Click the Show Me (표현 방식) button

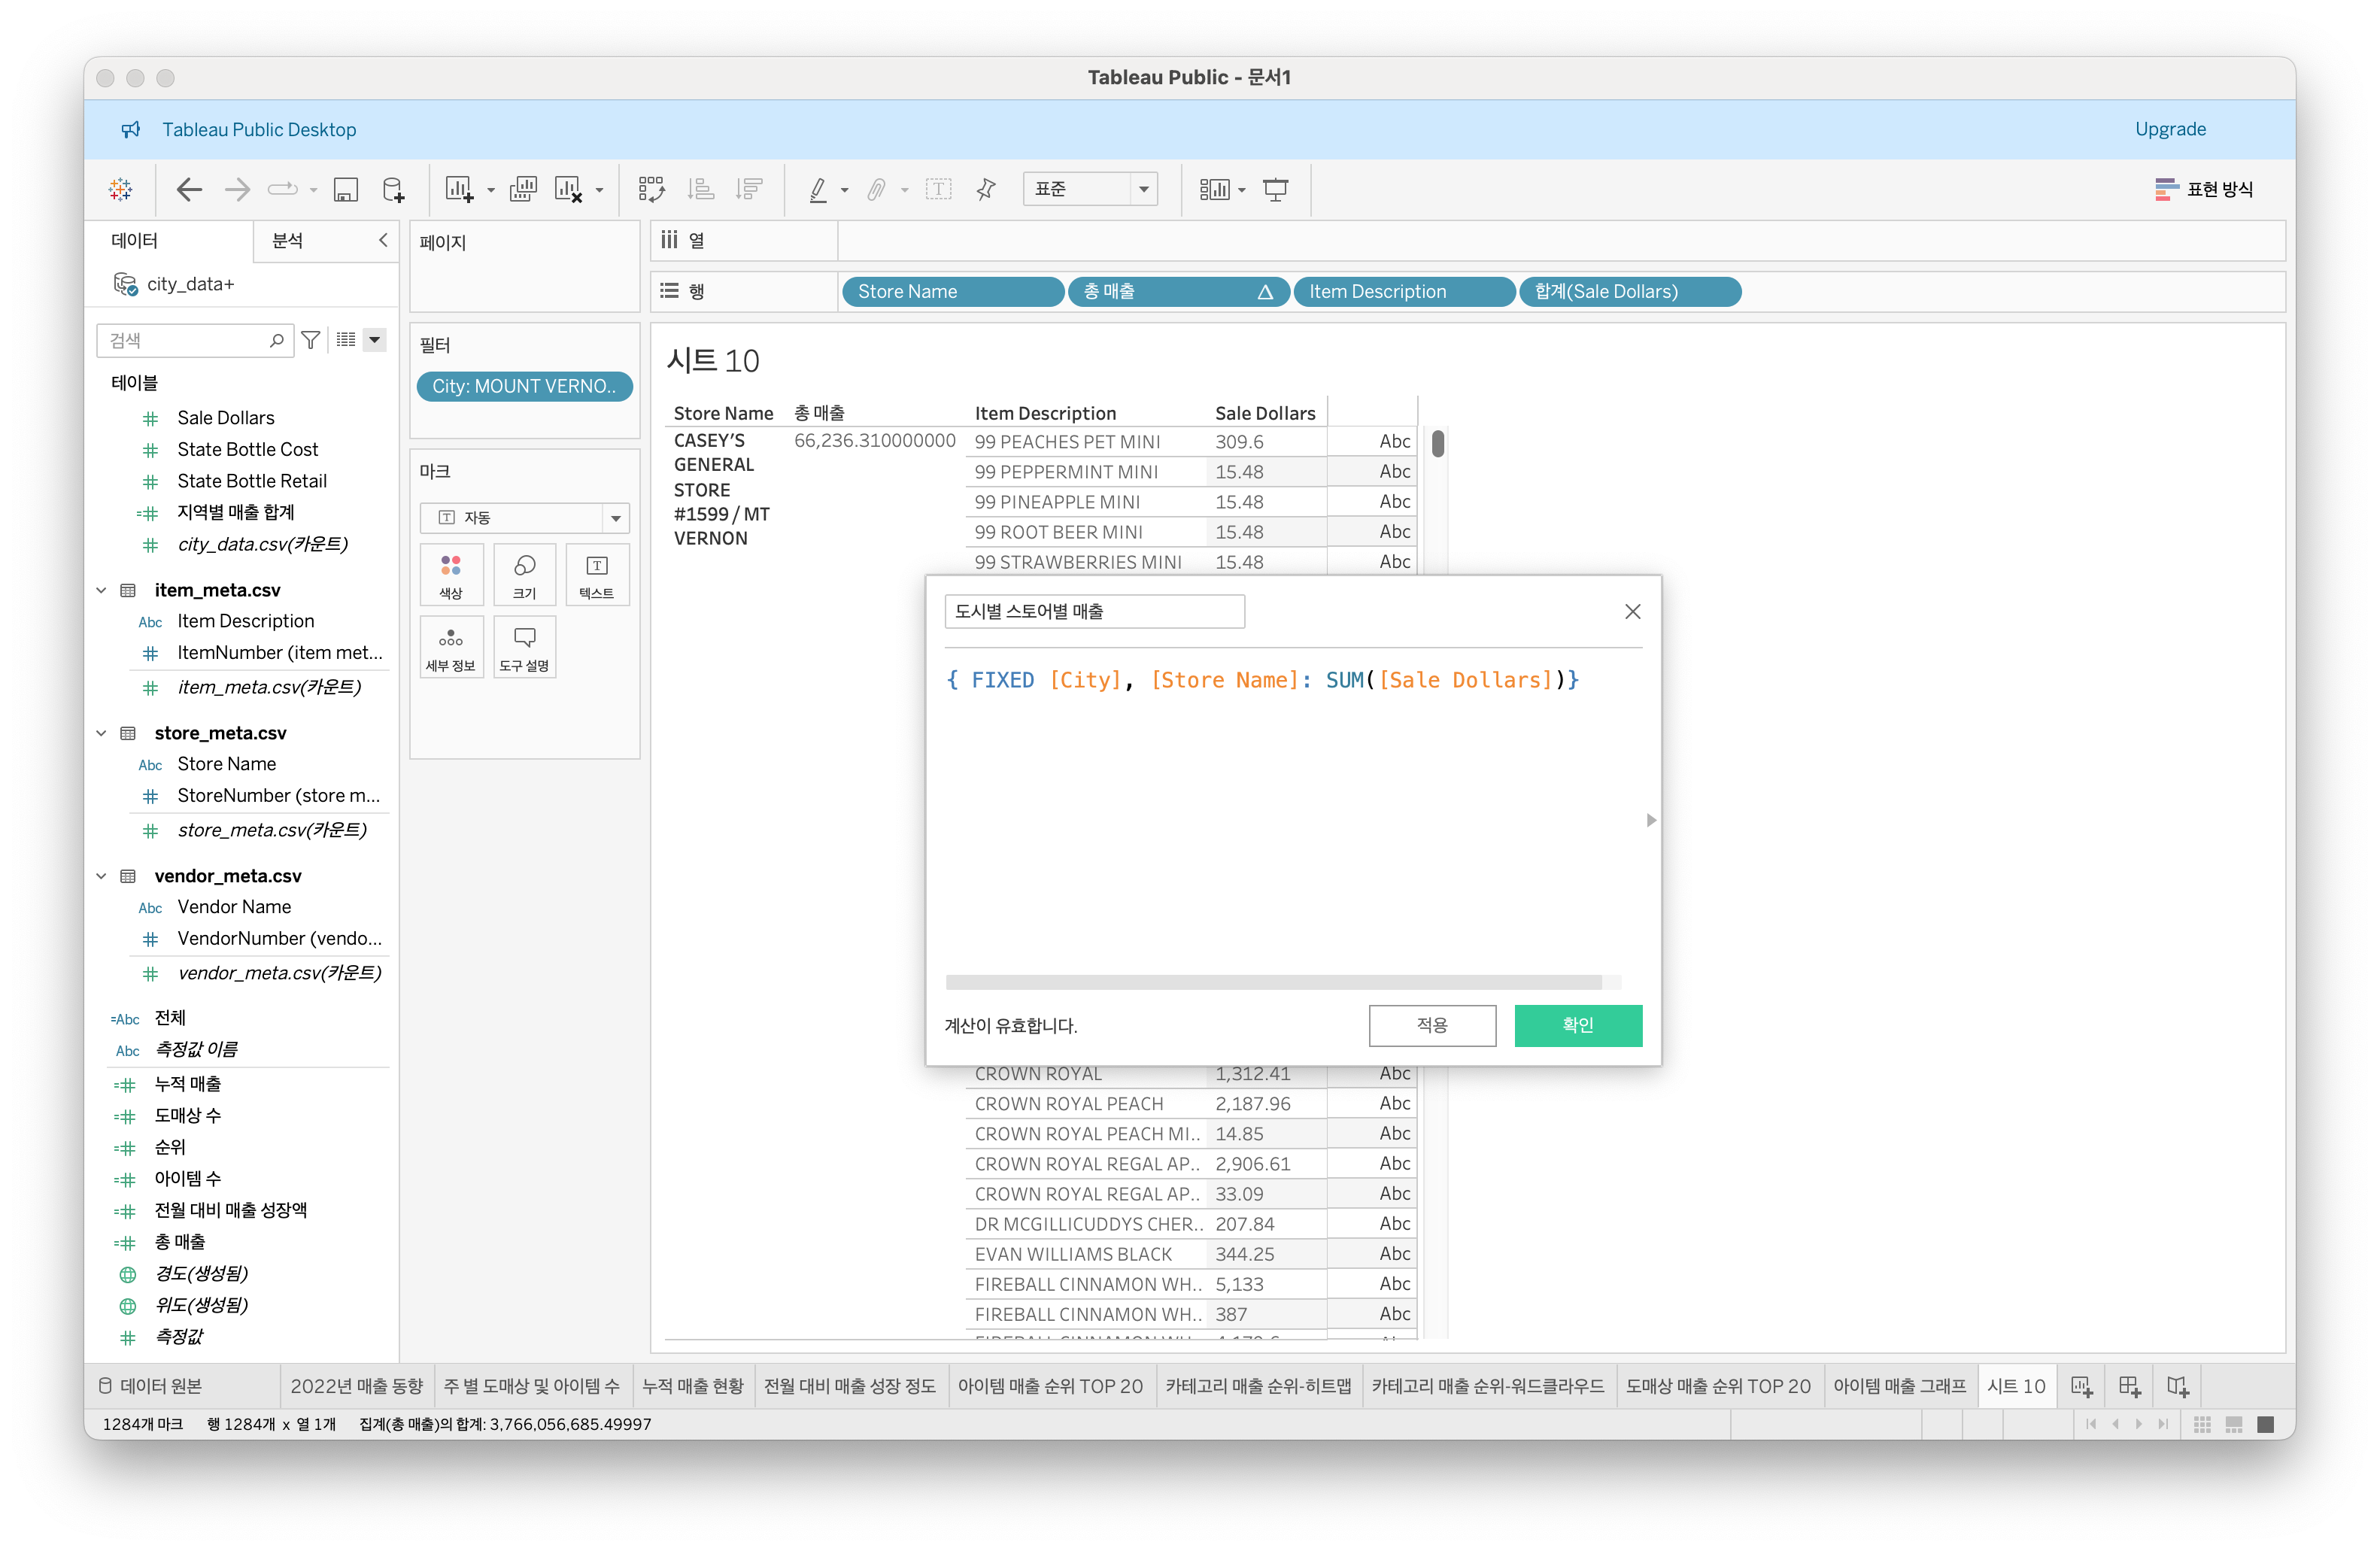point(2204,190)
